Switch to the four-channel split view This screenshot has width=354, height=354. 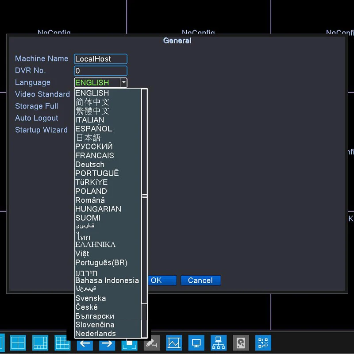click(x=18, y=342)
